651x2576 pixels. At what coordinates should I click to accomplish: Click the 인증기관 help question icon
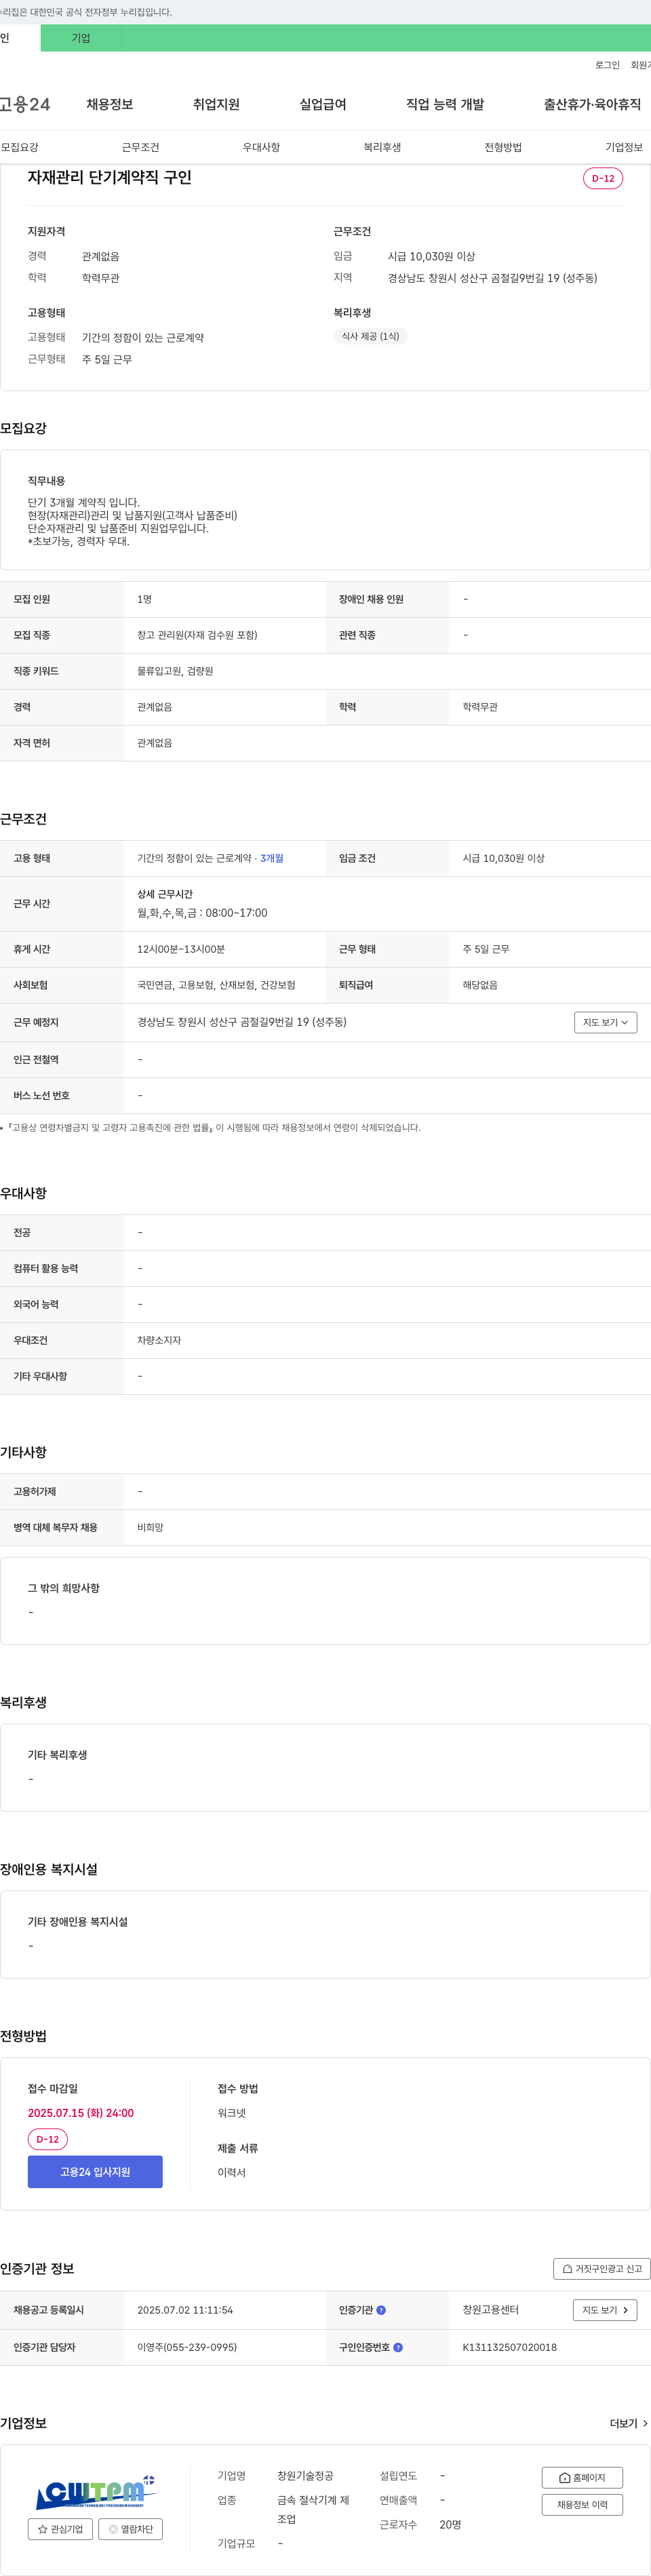click(x=381, y=2310)
